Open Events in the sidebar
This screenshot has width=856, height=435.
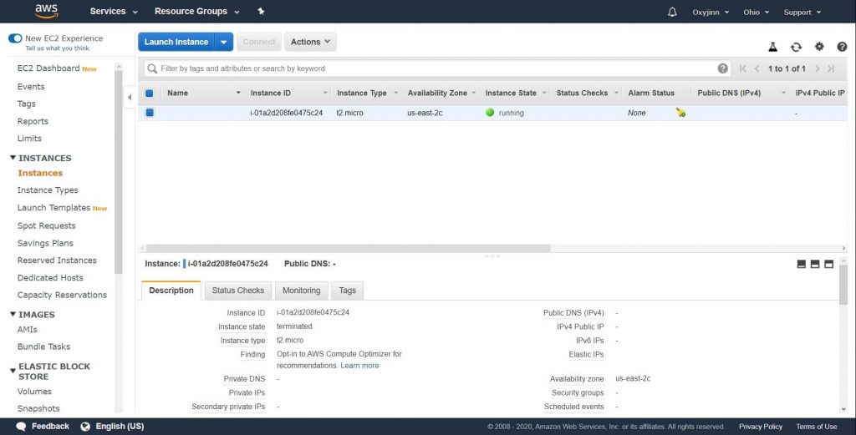31,87
